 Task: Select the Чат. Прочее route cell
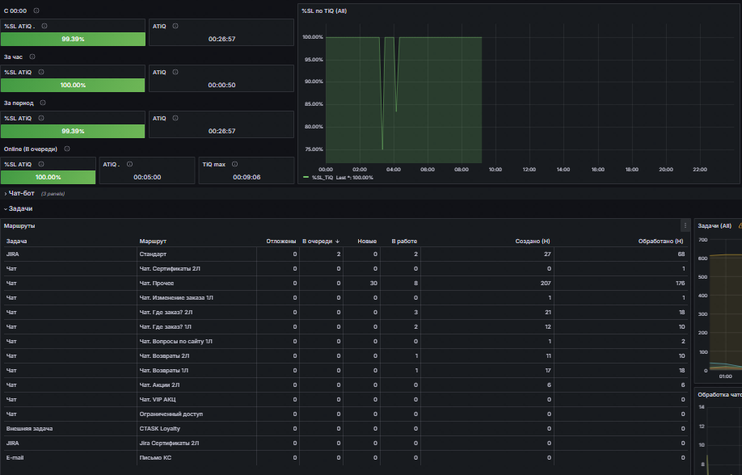coord(197,284)
